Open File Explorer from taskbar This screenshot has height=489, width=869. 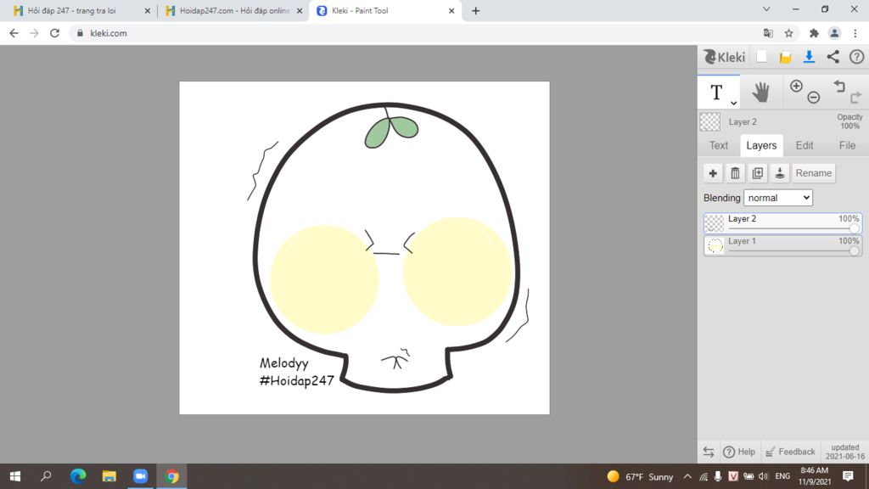tap(109, 476)
